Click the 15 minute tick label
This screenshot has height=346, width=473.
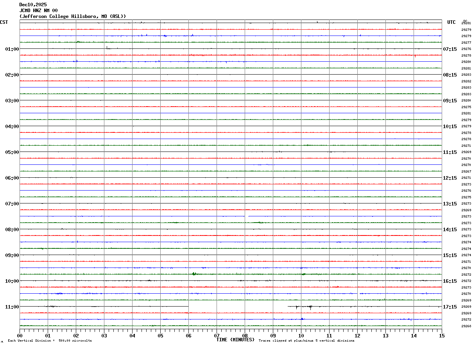coord(442,335)
